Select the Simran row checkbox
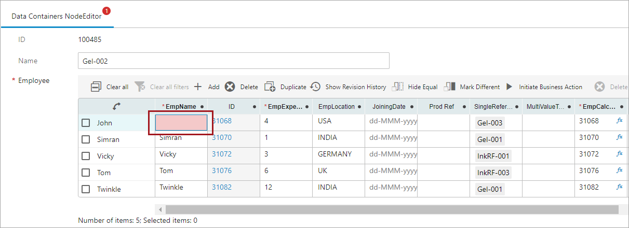Screen dimensions: 629x228 coord(86,139)
